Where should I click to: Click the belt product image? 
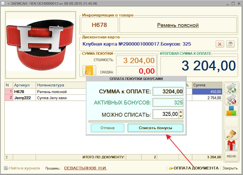coord(40,45)
